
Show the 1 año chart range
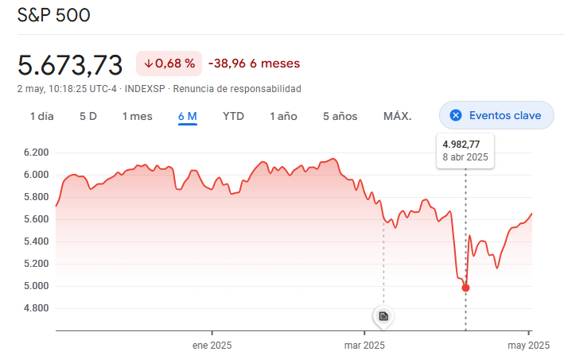283,117
